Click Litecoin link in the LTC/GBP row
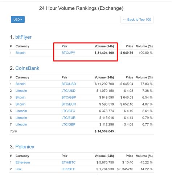The height and width of the screenshot is (175, 172). 21,124
